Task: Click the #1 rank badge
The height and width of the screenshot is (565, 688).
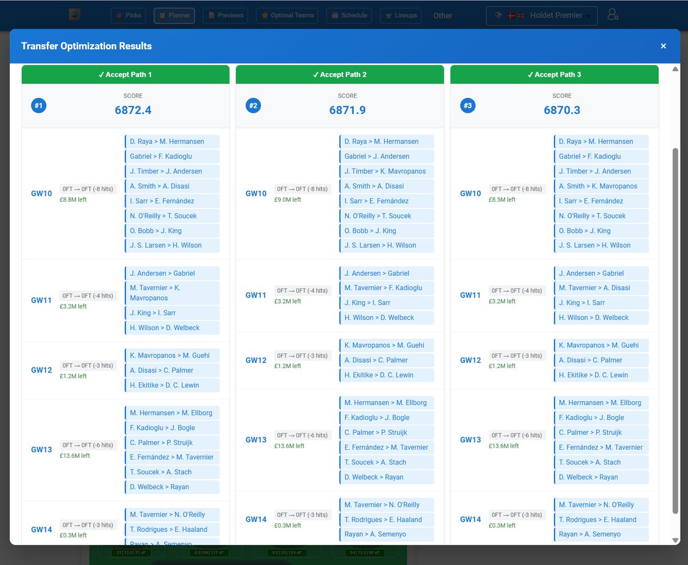Action: 38,105
